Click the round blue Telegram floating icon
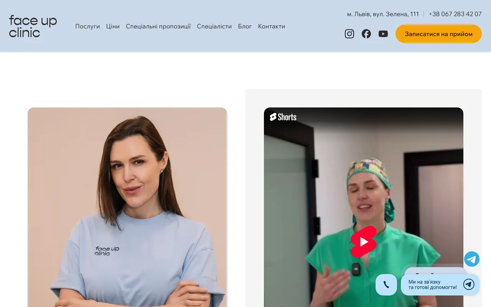 coord(472,259)
